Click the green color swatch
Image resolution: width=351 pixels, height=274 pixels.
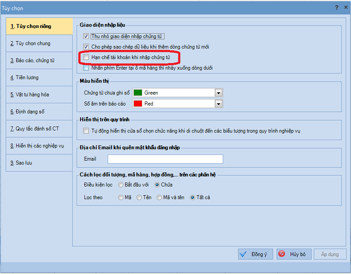138,93
